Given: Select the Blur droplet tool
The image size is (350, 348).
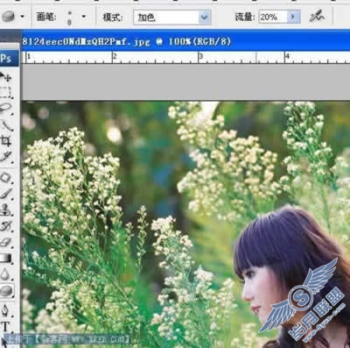Looking at the screenshot, I should (5, 274).
